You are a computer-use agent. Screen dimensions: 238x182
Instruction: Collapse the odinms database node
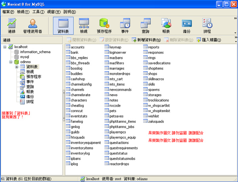click(x=11, y=62)
